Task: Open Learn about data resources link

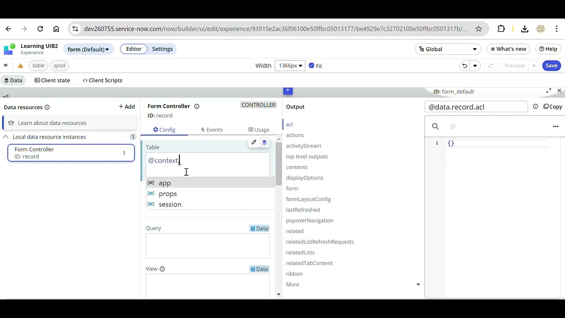Action: pyautogui.click(x=52, y=123)
